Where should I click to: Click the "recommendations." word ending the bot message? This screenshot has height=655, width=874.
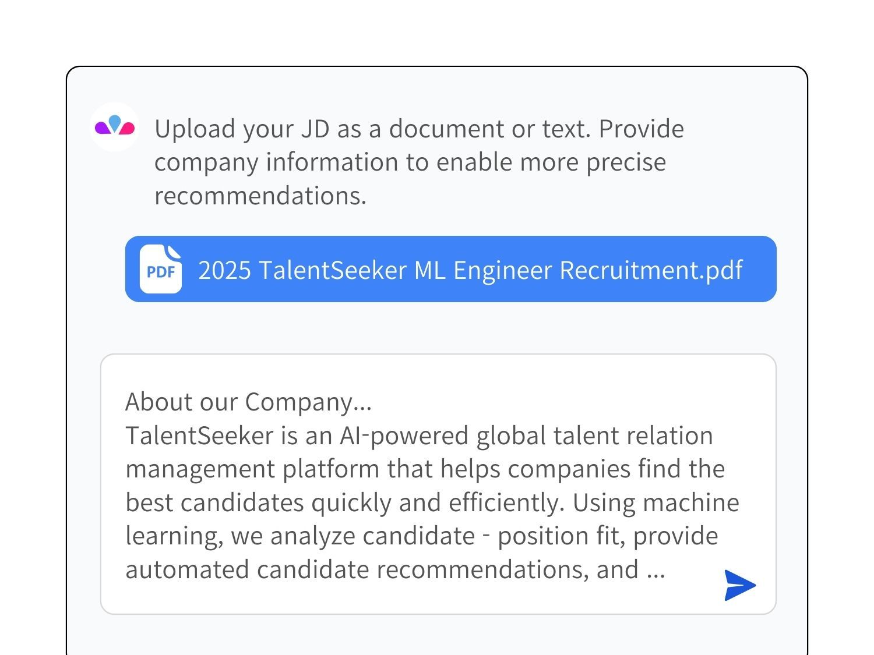click(x=260, y=196)
